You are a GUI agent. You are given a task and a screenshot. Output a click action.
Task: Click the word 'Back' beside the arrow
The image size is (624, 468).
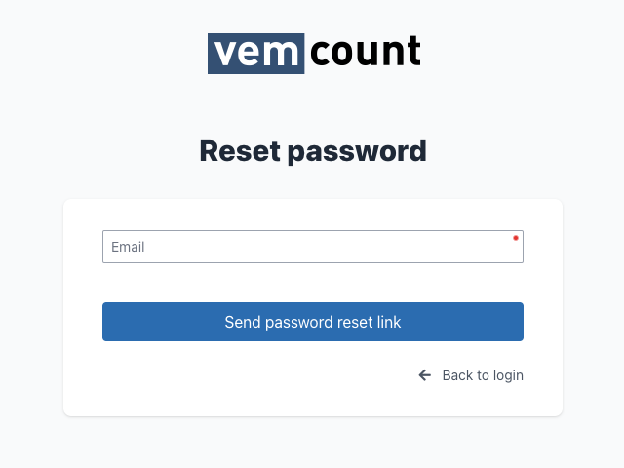click(457, 375)
